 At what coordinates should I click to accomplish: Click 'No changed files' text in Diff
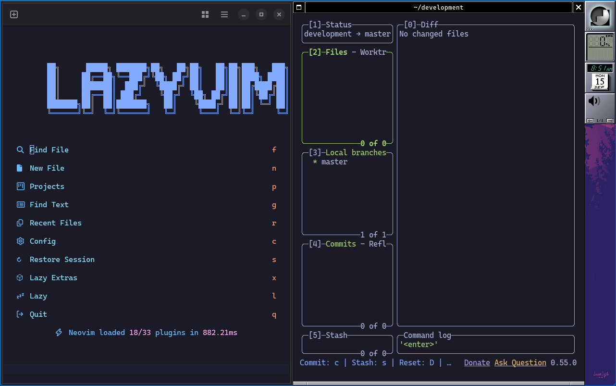pyautogui.click(x=434, y=34)
